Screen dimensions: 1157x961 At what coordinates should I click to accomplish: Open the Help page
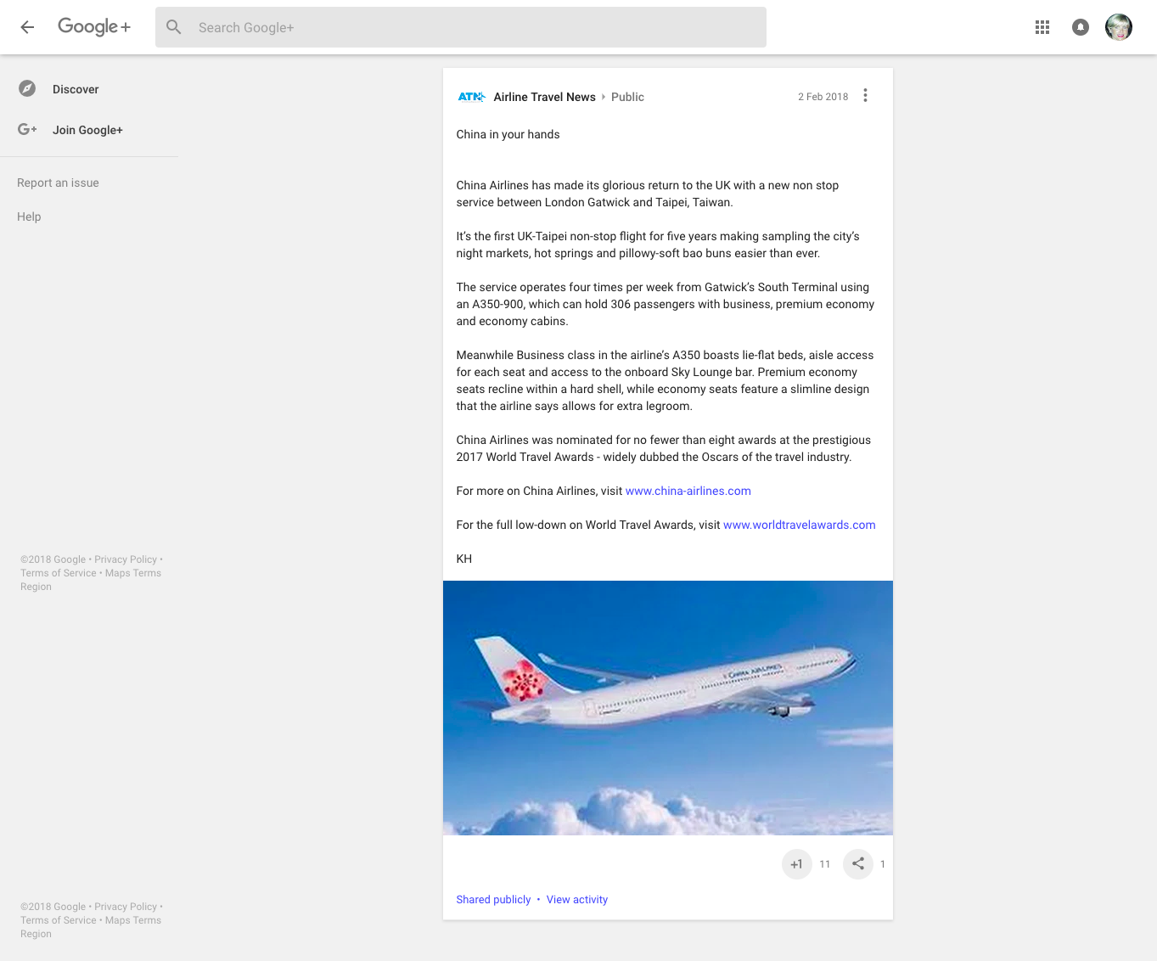click(29, 216)
